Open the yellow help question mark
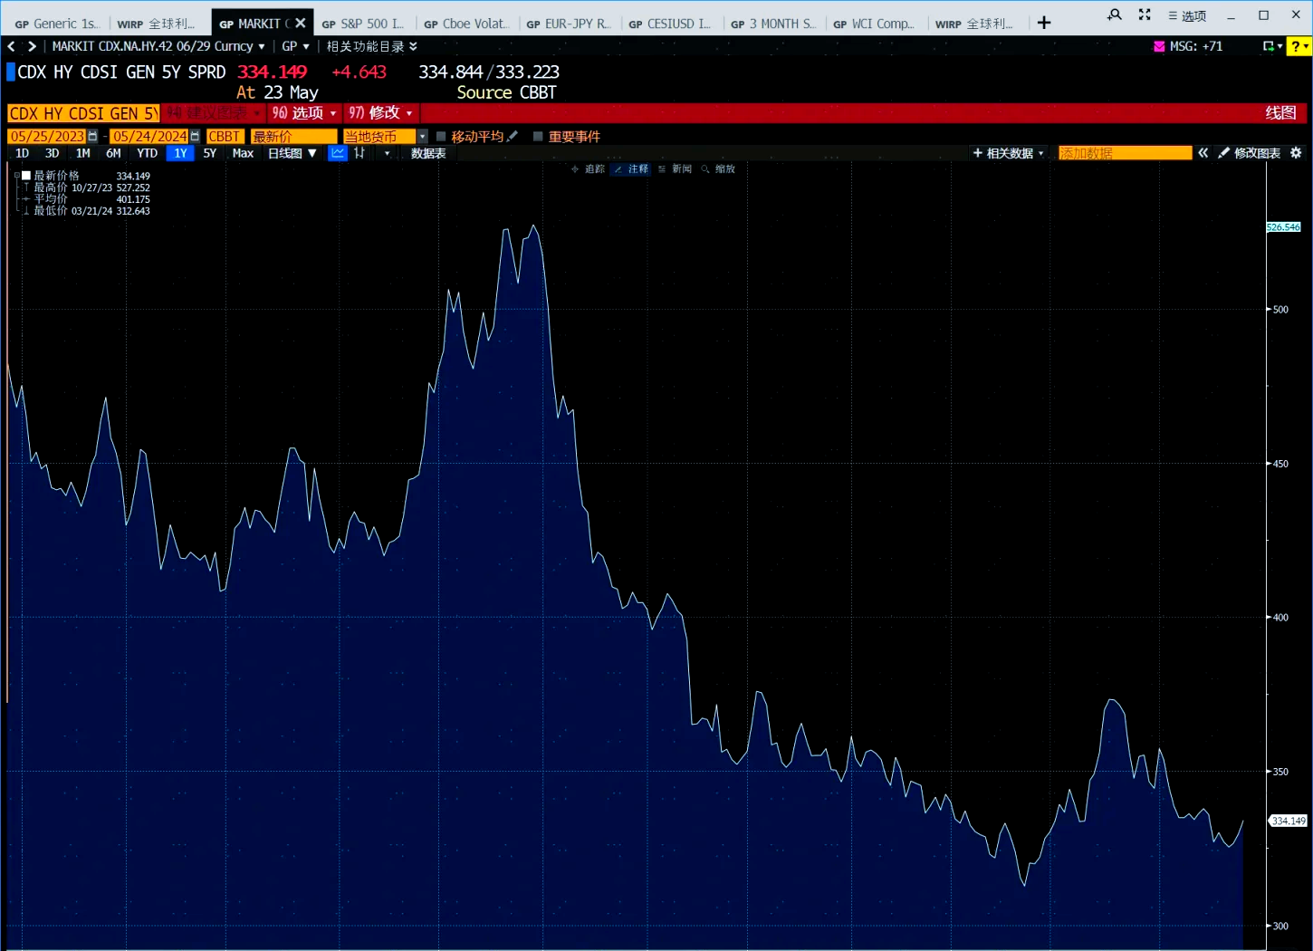 tap(1297, 46)
